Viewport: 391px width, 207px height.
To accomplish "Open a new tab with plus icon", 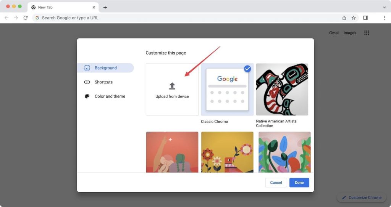I will click(x=105, y=8).
